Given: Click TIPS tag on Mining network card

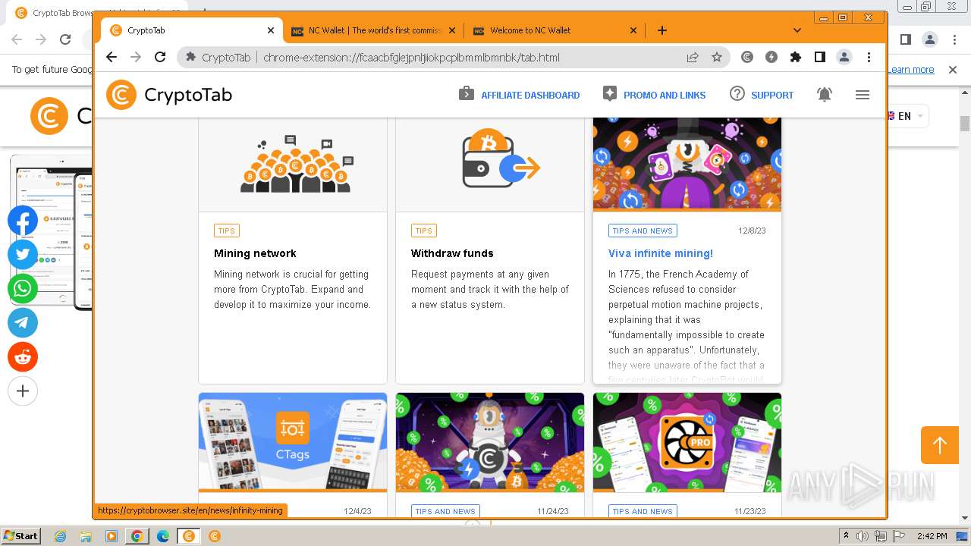Looking at the screenshot, I should pos(227,231).
